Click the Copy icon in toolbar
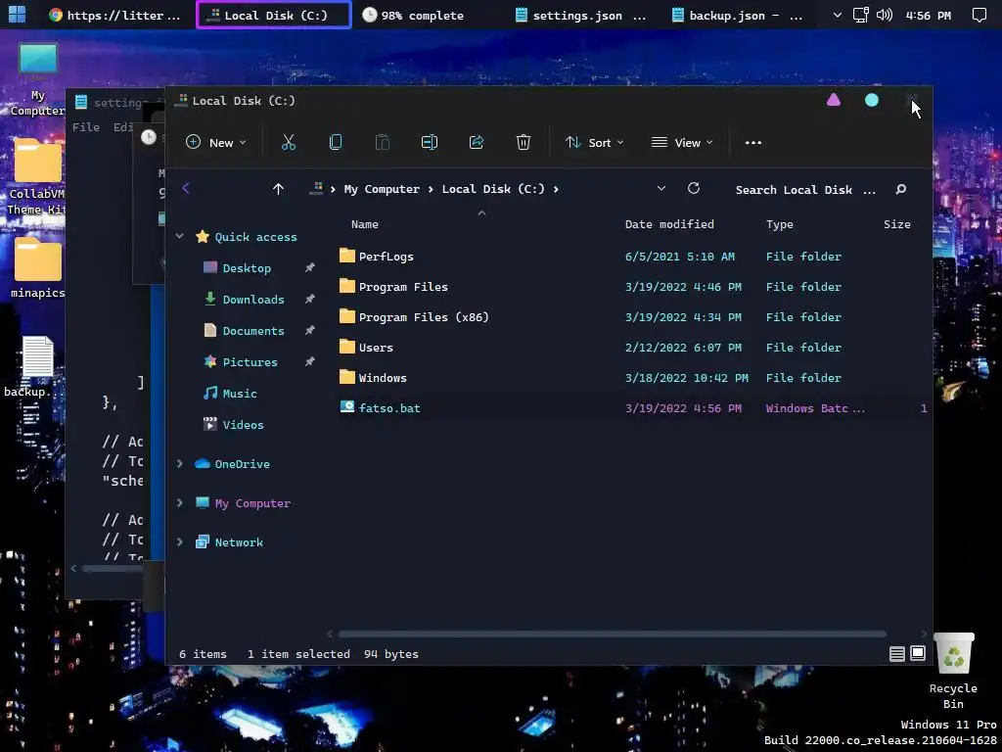The width and height of the screenshot is (1002, 752). pyautogui.click(x=336, y=142)
